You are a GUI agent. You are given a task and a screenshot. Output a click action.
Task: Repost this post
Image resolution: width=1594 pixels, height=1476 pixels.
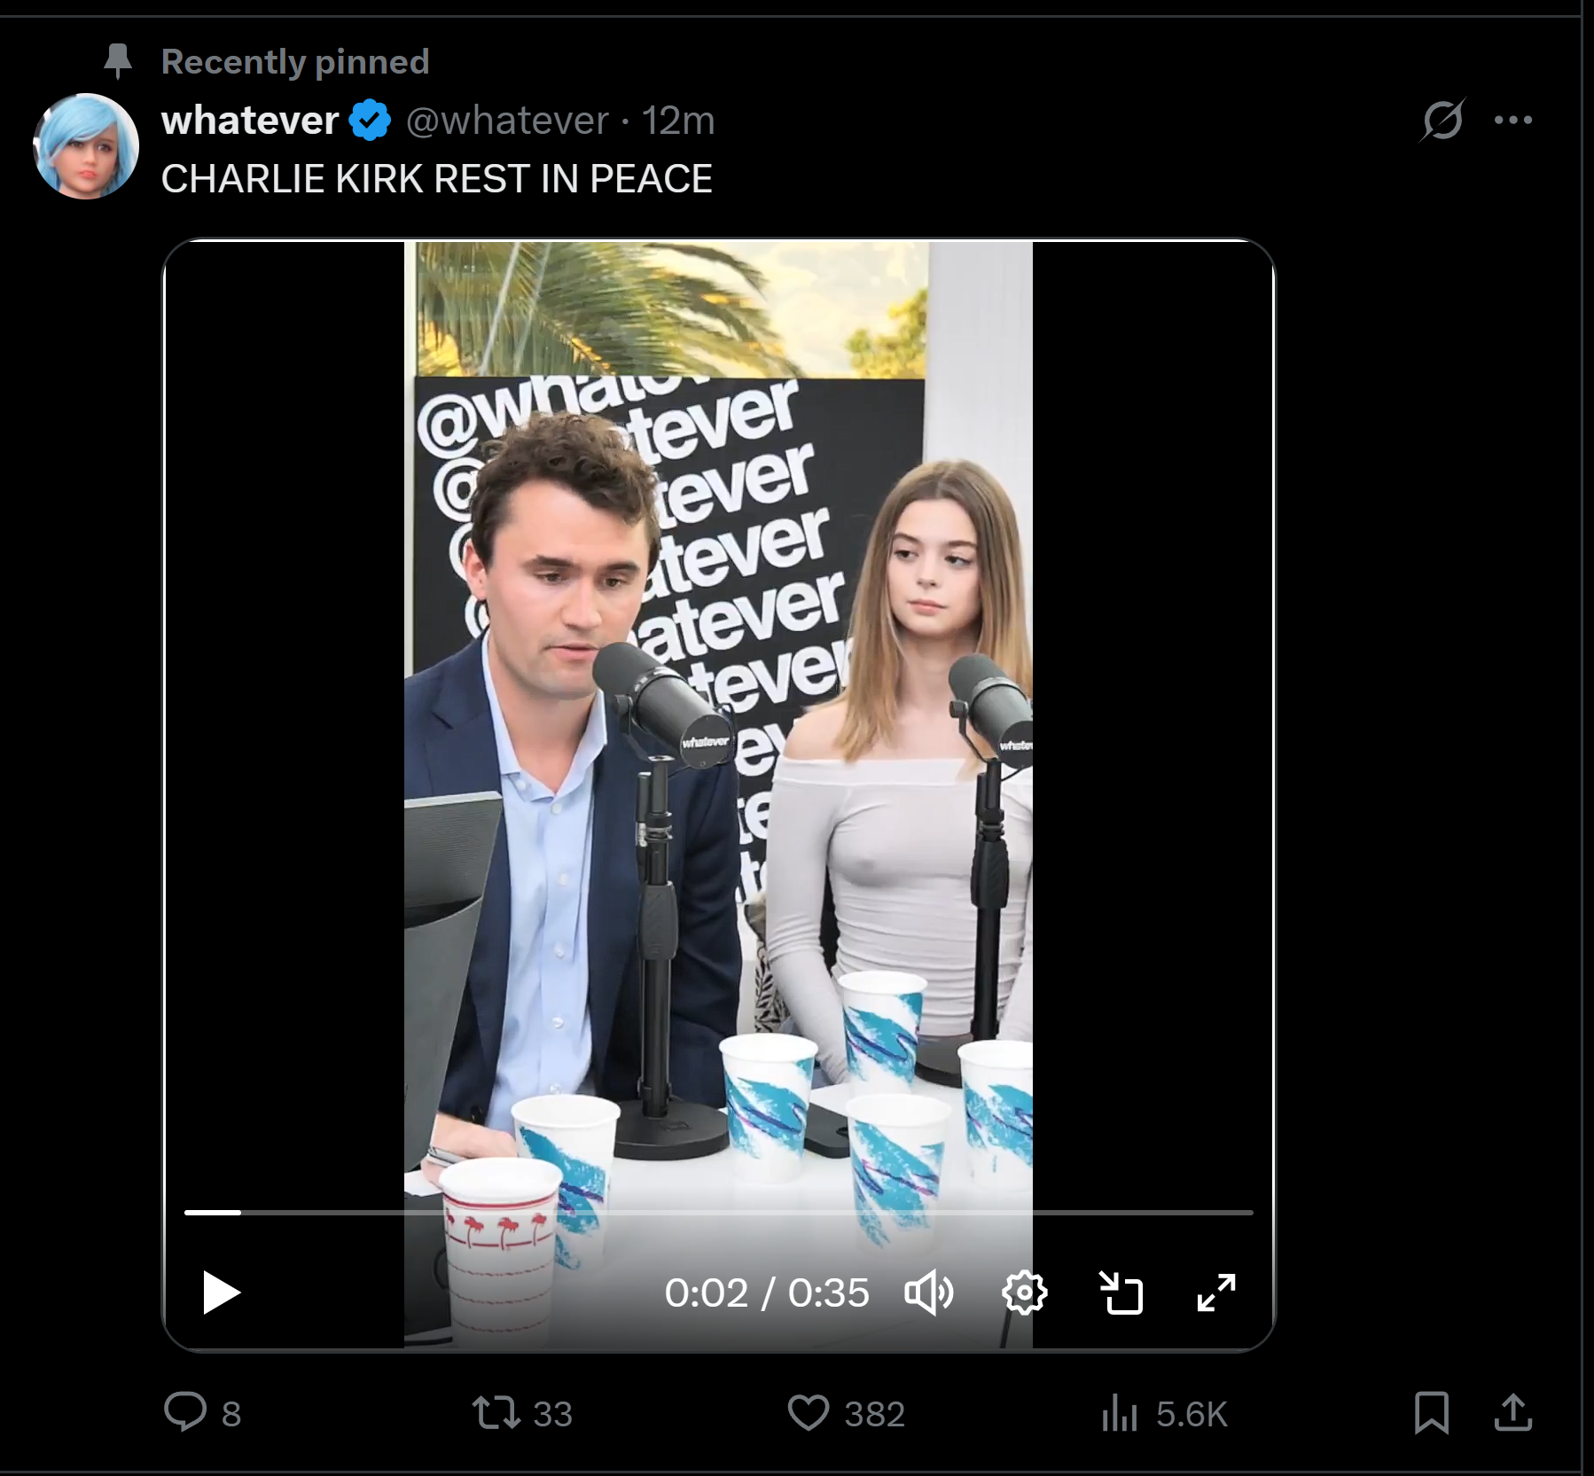click(496, 1412)
